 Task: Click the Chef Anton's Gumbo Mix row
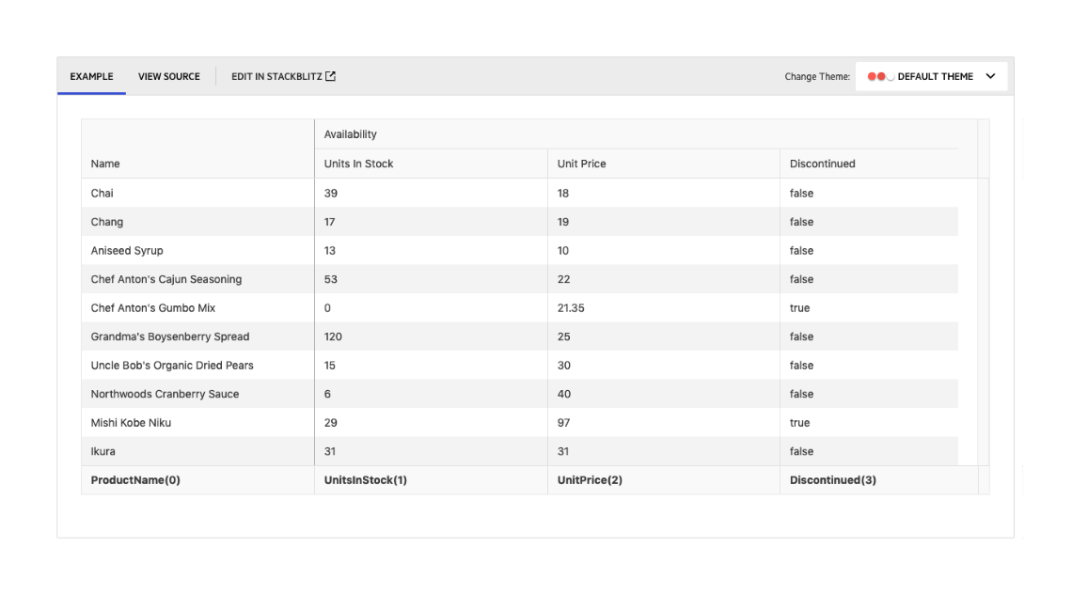[188, 307]
